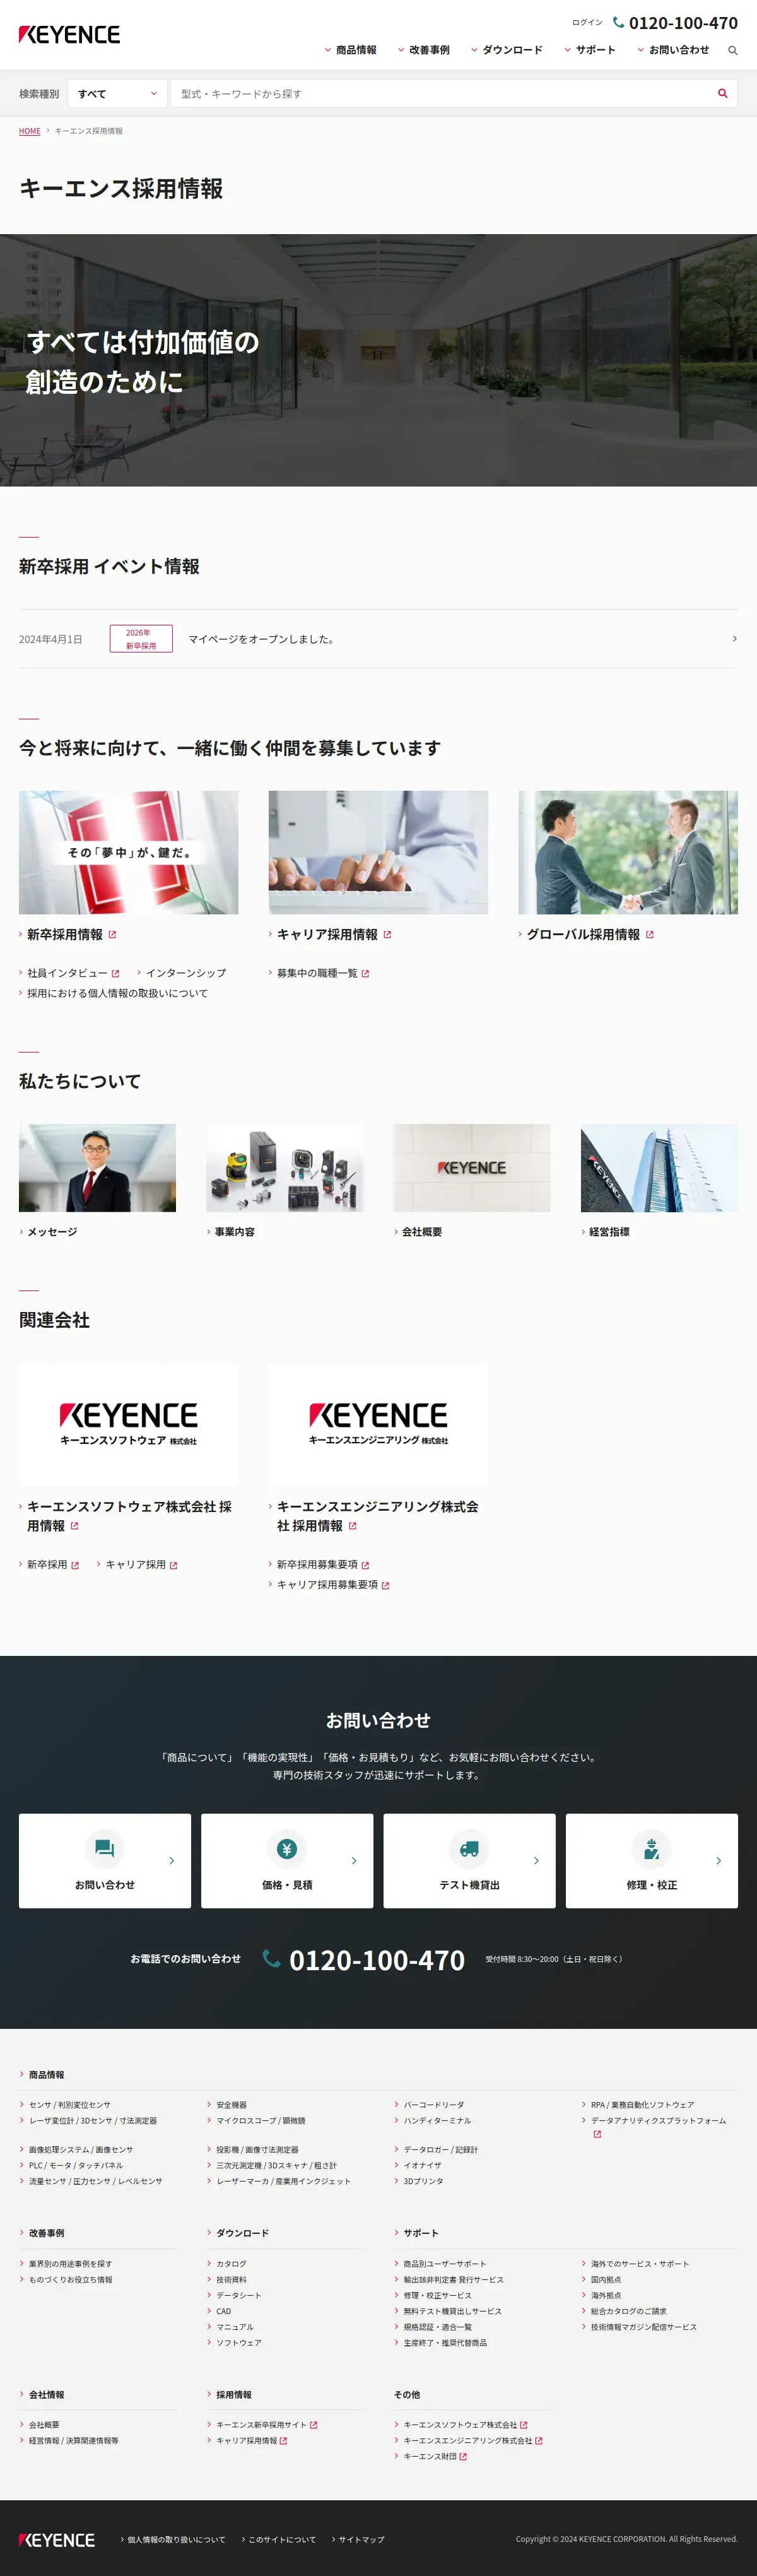This screenshot has height=2576, width=757.
Task: Open the インターンシップ link
Action: pyautogui.click(x=186, y=973)
